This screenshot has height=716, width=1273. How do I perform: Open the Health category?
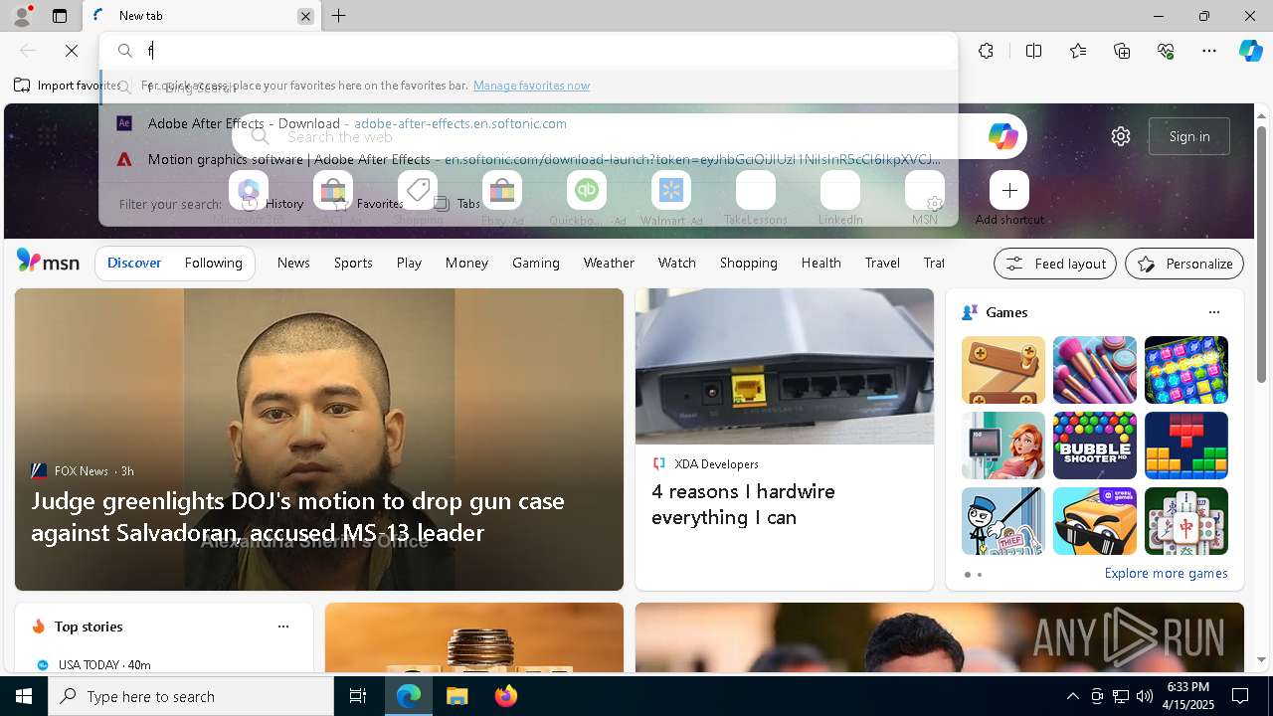tap(820, 263)
